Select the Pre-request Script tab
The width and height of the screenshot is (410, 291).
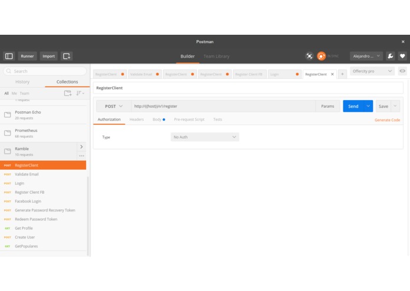[189, 120]
